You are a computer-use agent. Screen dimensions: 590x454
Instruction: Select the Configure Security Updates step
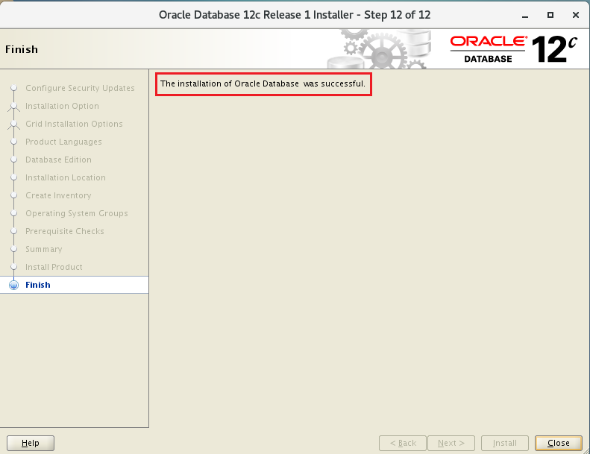click(x=80, y=88)
